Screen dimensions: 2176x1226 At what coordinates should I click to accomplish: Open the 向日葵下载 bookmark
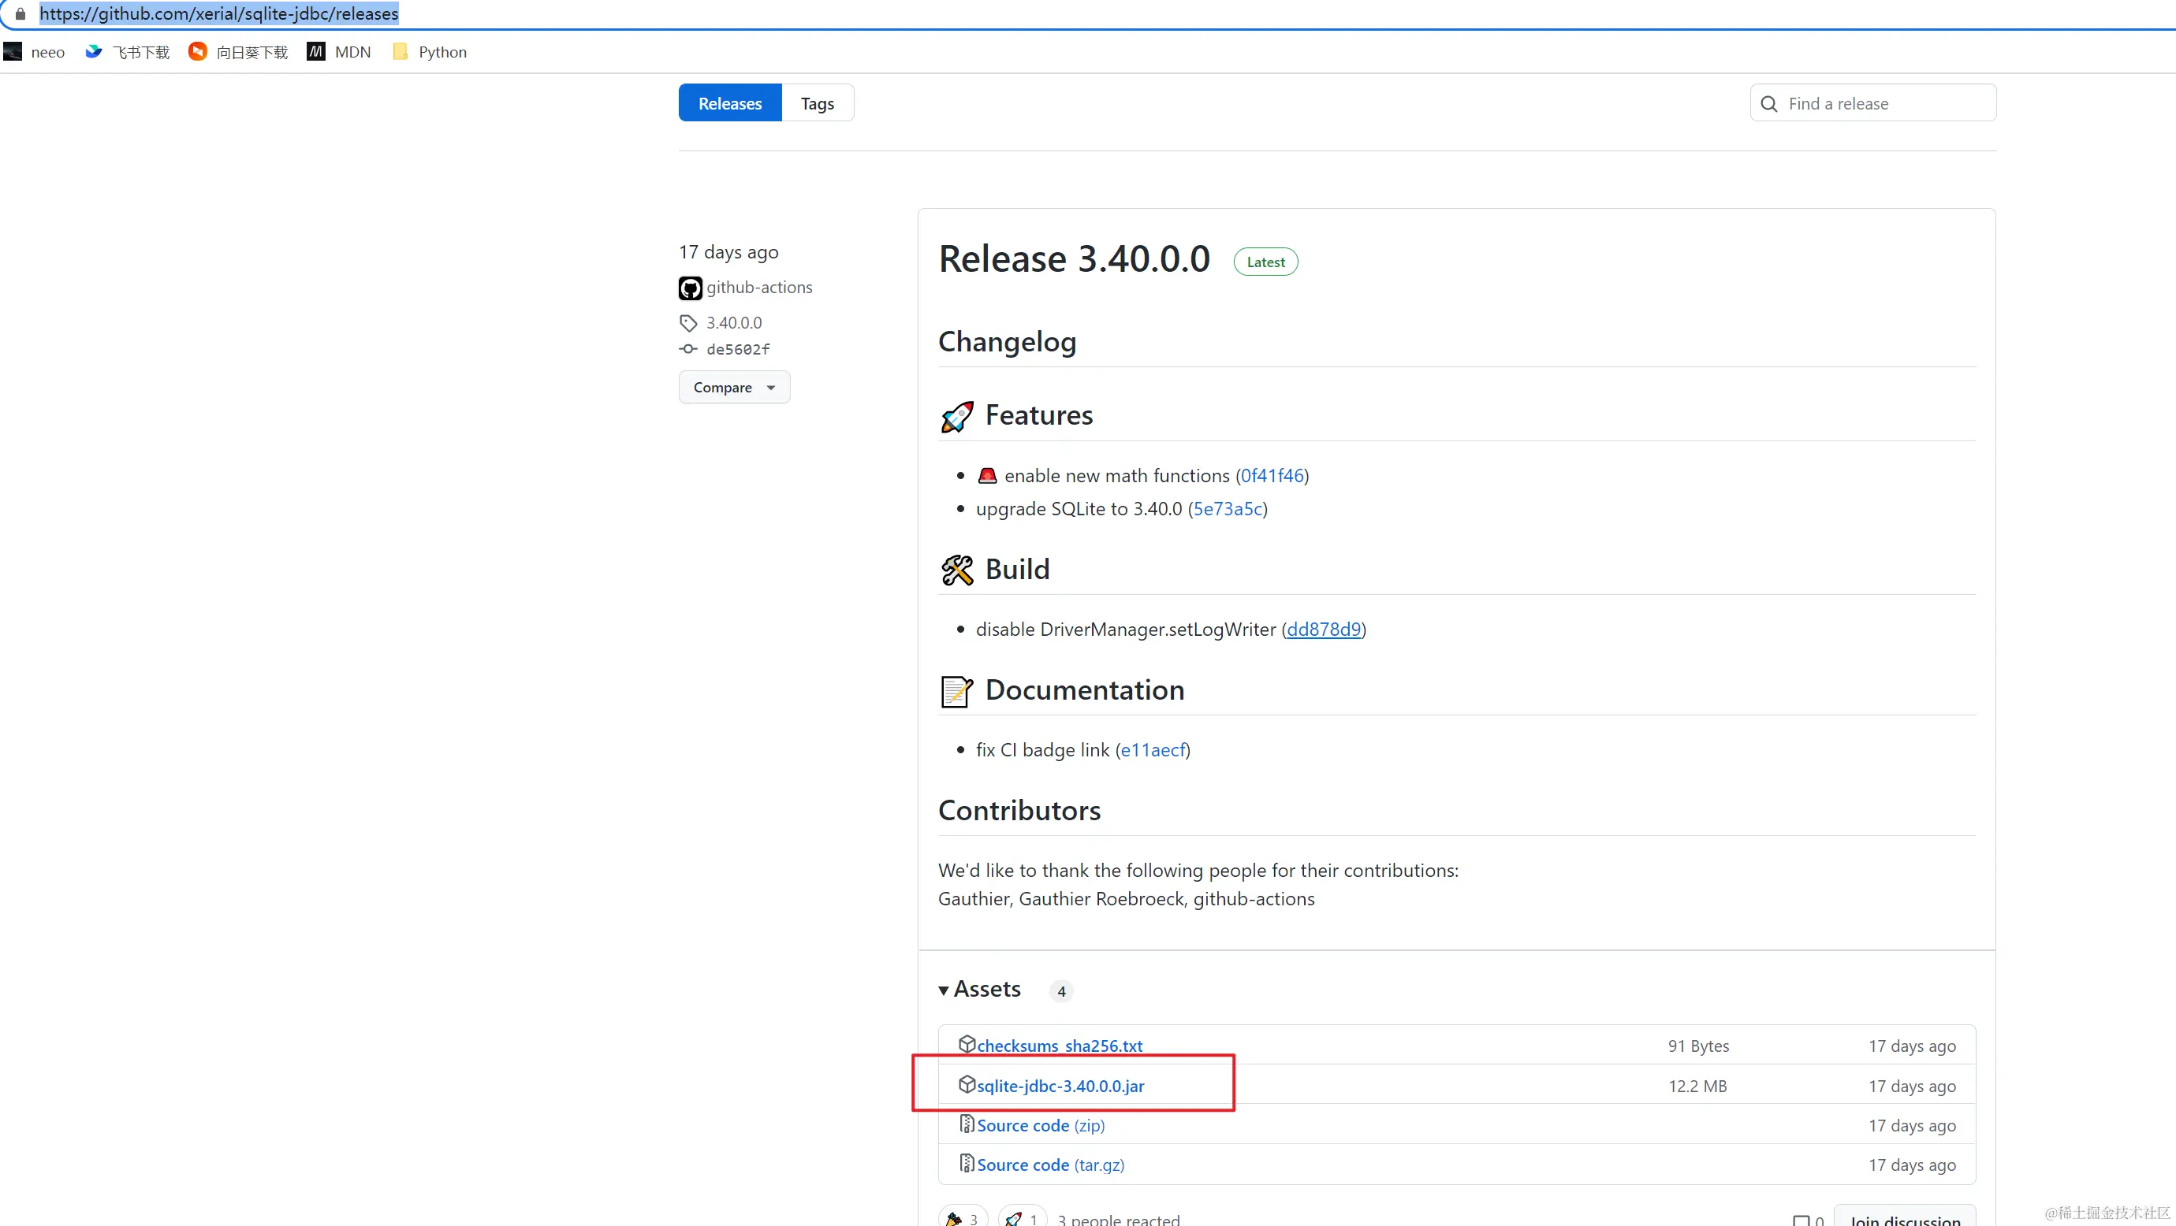pyautogui.click(x=238, y=51)
